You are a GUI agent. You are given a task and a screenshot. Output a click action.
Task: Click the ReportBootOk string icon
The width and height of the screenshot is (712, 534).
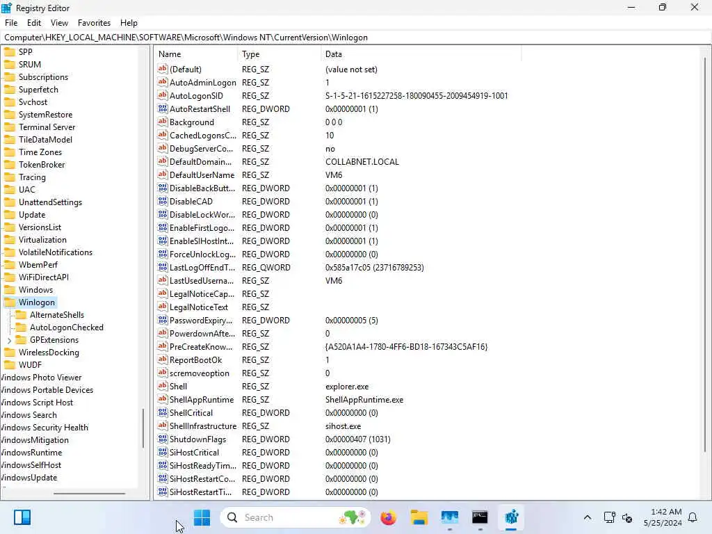coord(163,359)
